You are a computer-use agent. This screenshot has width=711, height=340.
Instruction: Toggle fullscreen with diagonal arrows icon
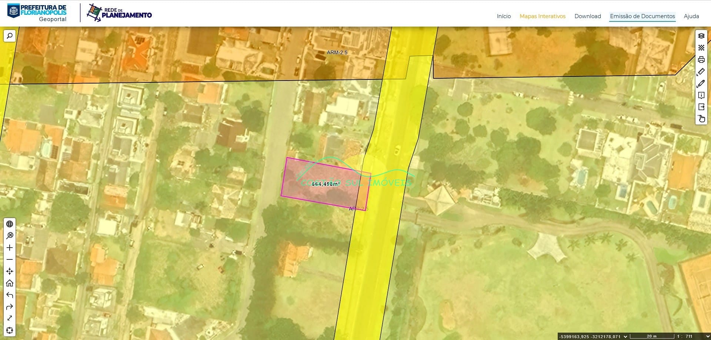(x=10, y=318)
